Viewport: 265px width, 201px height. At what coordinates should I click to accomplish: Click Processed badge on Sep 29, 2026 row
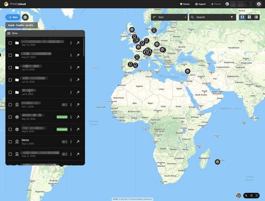click(x=62, y=117)
